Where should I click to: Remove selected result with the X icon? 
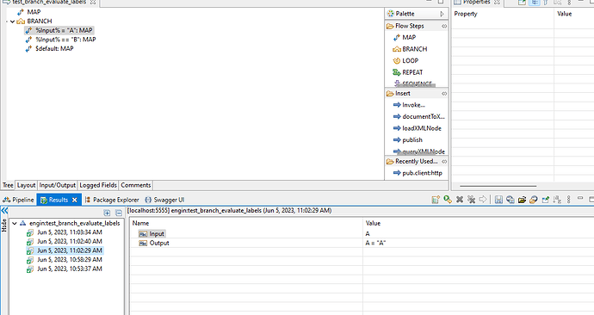460,200
